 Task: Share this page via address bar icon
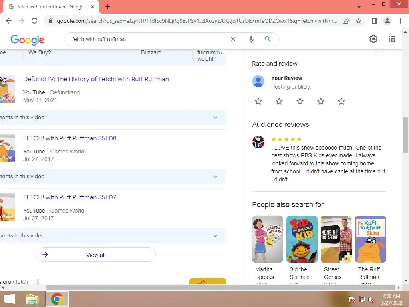(x=346, y=21)
